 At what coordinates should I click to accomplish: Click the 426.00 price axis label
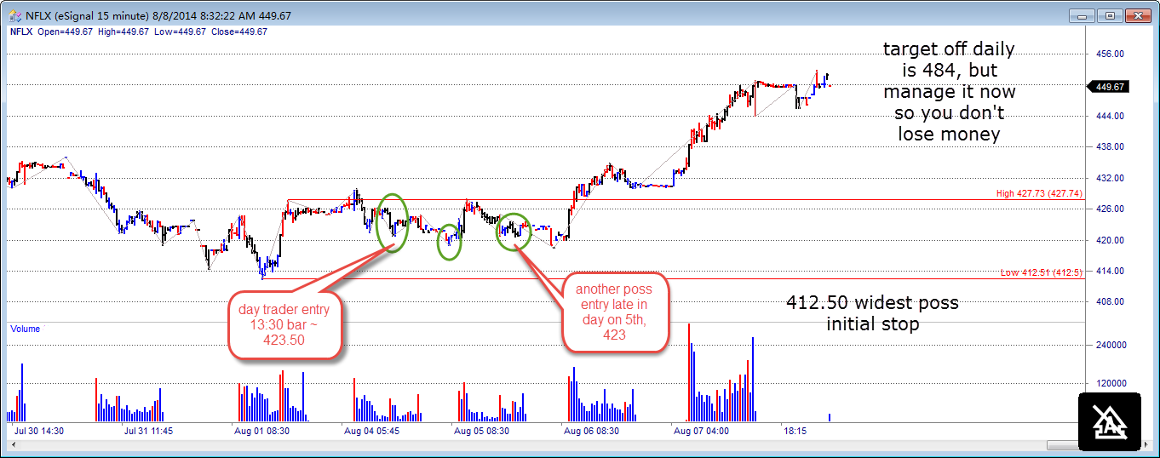coord(1111,209)
